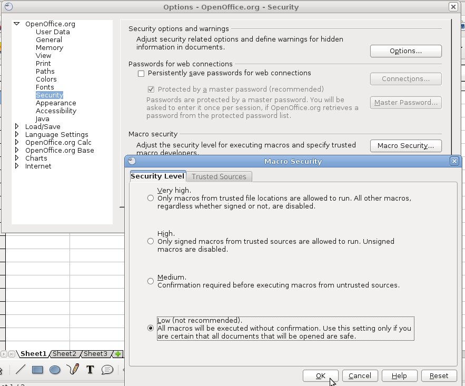Select the Rectangle drawing tool

coord(37,370)
